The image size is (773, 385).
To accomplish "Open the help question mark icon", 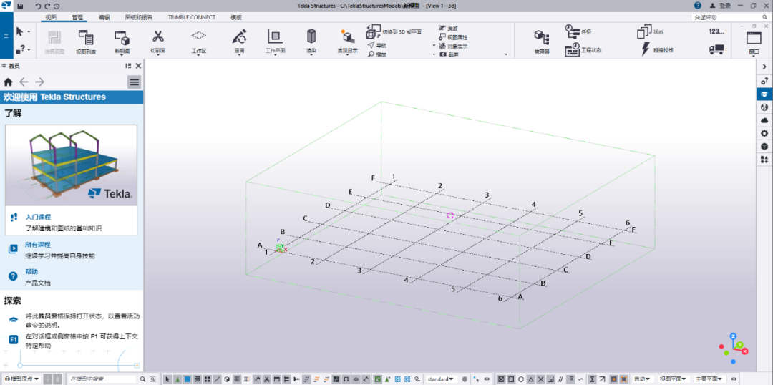I will point(698,6).
